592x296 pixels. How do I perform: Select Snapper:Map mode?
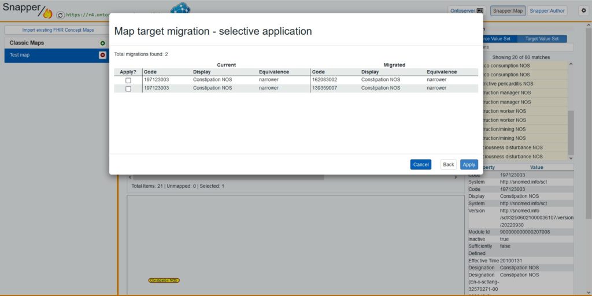click(x=508, y=11)
